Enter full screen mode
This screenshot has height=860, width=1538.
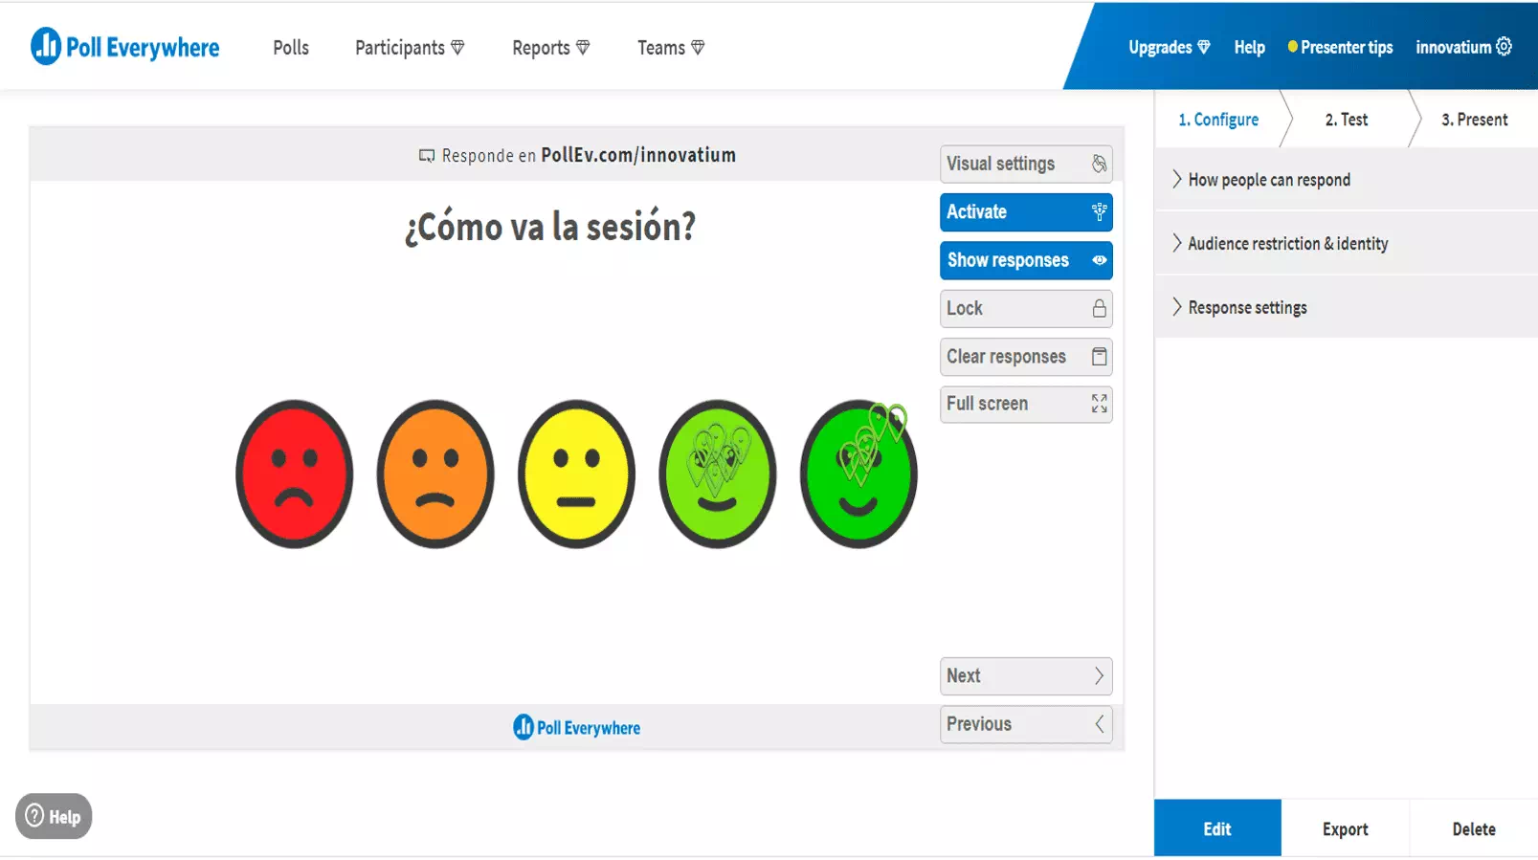[x=1025, y=404]
